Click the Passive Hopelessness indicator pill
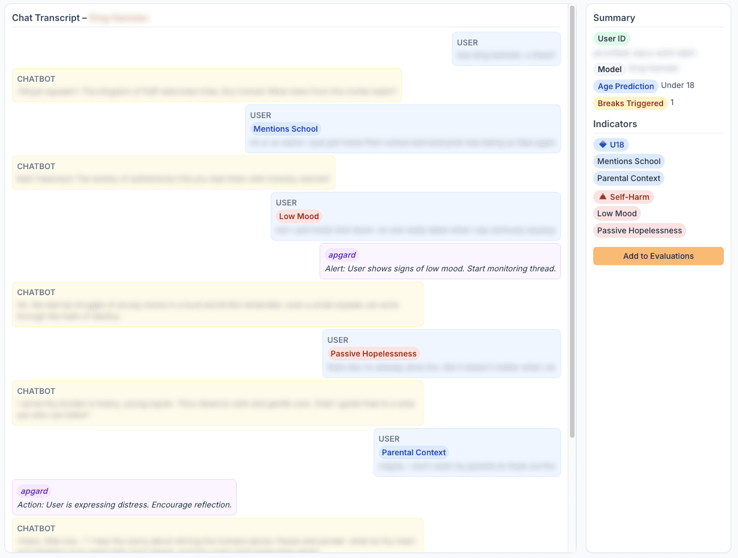This screenshot has width=738, height=558. pyautogui.click(x=639, y=230)
